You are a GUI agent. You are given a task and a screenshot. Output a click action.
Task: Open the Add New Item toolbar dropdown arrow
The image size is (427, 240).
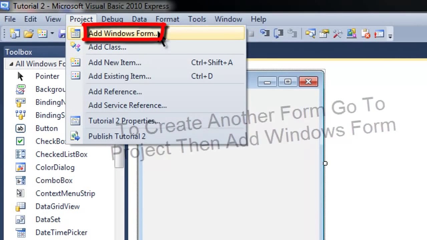pyautogui.click(x=52, y=34)
